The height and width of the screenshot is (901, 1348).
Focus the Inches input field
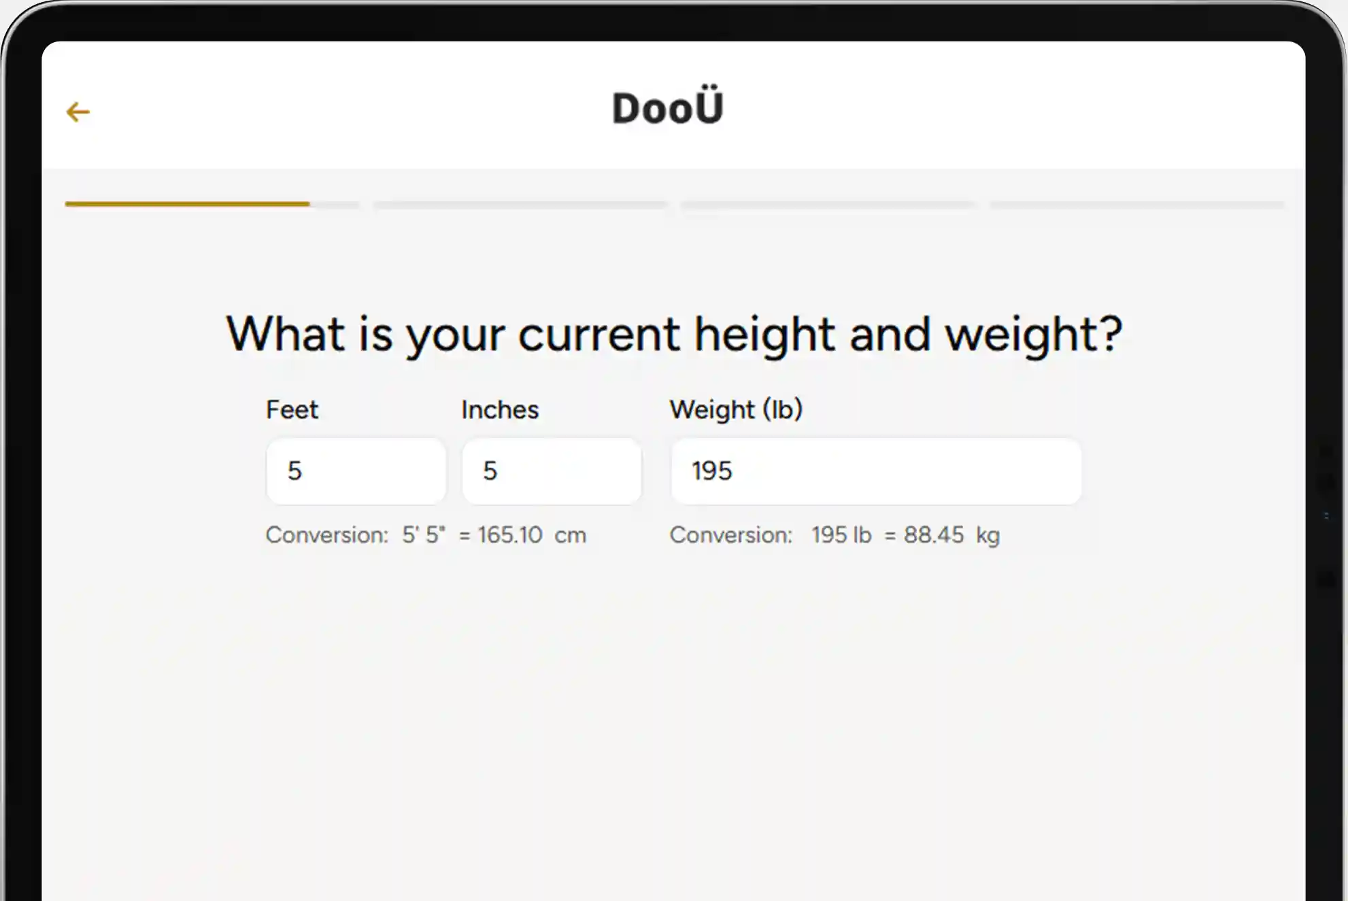click(552, 471)
